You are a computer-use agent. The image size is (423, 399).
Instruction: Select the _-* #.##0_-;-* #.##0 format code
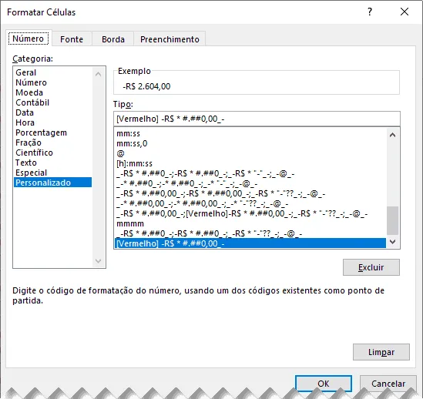[250, 183]
